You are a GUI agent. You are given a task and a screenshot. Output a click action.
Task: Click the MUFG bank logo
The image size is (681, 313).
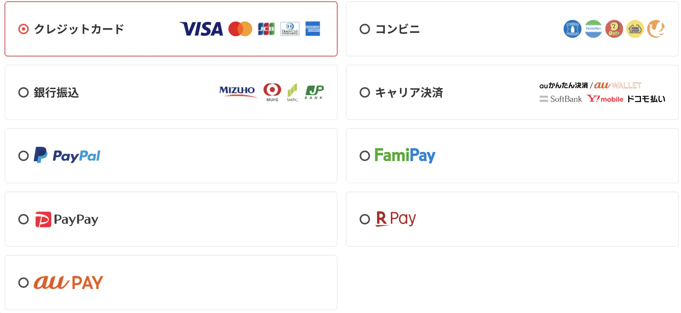coord(272,92)
